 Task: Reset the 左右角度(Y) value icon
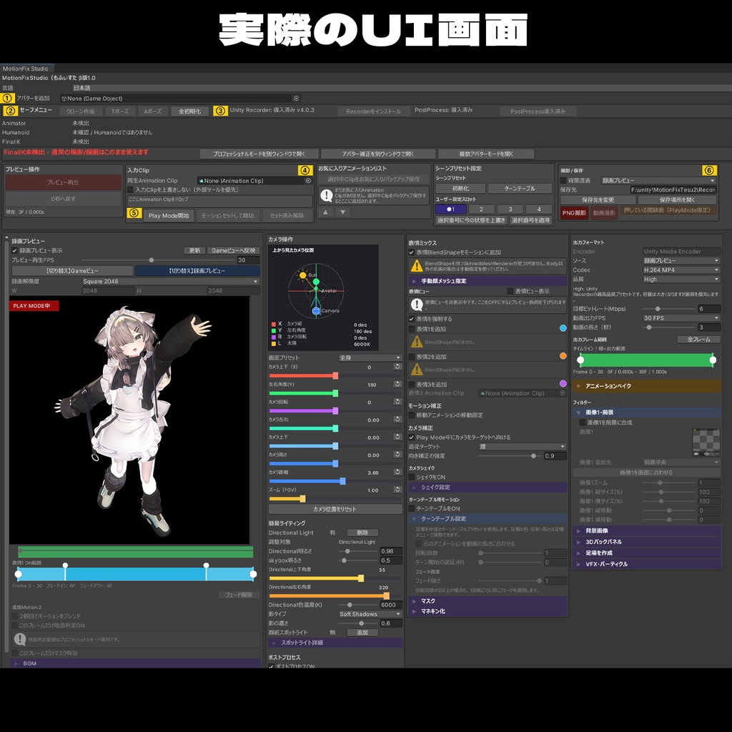point(397,384)
